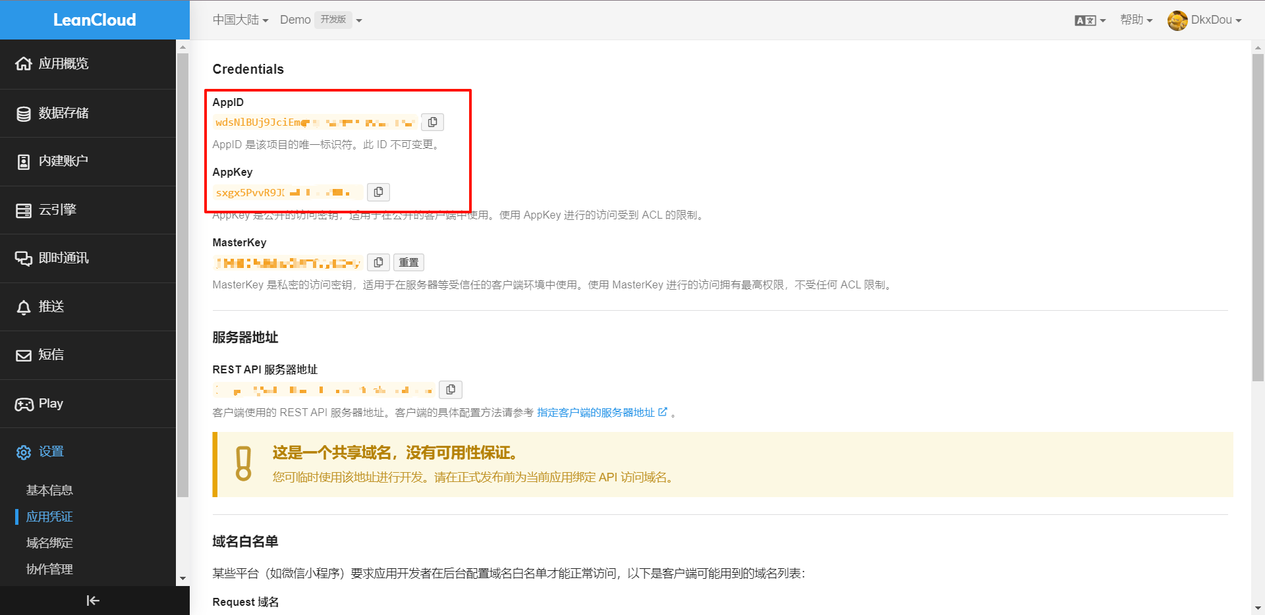Open 内建账户 account icon in sidebar
This screenshot has width=1265, height=615.
[24, 162]
